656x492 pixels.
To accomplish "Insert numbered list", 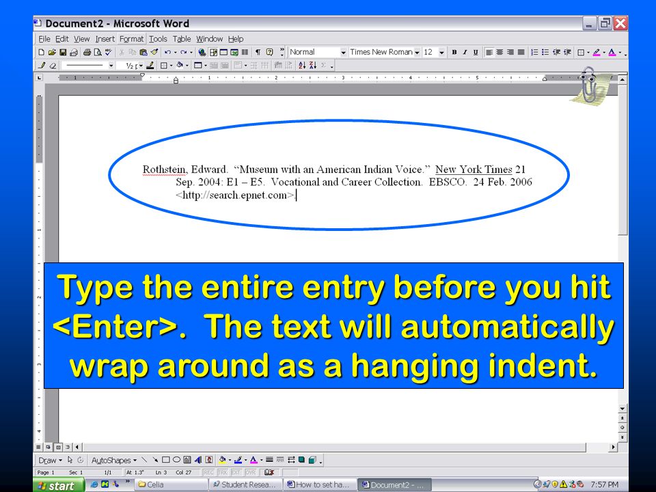I will [x=534, y=53].
